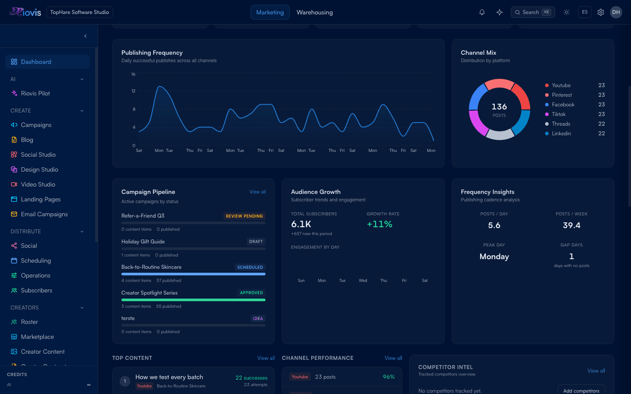Open Riovis Pilot in sidebar
This screenshot has height=394, width=631.
47,93
